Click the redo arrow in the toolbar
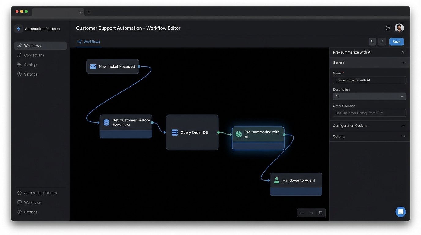The image size is (421, 235). tap(382, 42)
